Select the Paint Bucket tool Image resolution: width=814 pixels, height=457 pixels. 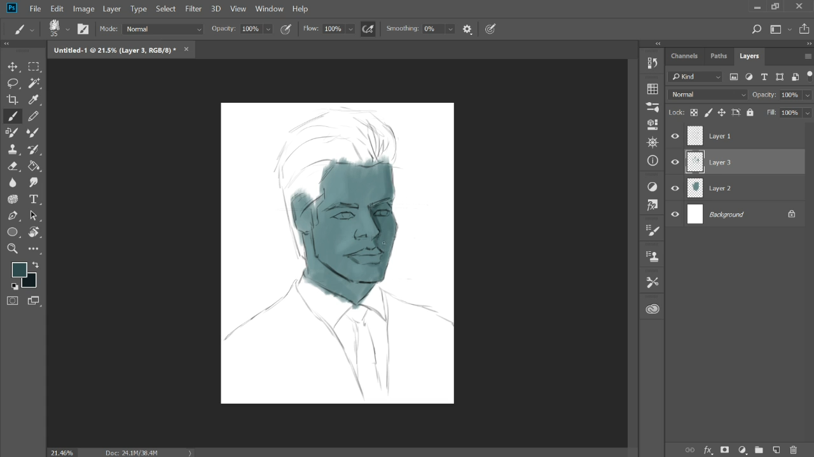(34, 166)
